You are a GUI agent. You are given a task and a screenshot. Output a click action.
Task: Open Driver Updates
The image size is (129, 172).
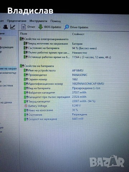(x=79, y=27)
